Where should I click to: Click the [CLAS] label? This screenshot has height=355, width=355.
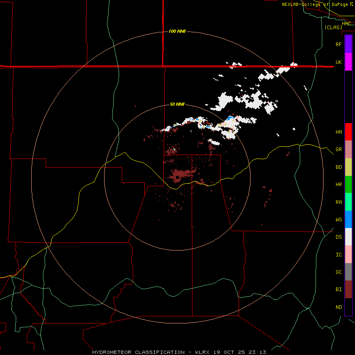pyautogui.click(x=333, y=27)
